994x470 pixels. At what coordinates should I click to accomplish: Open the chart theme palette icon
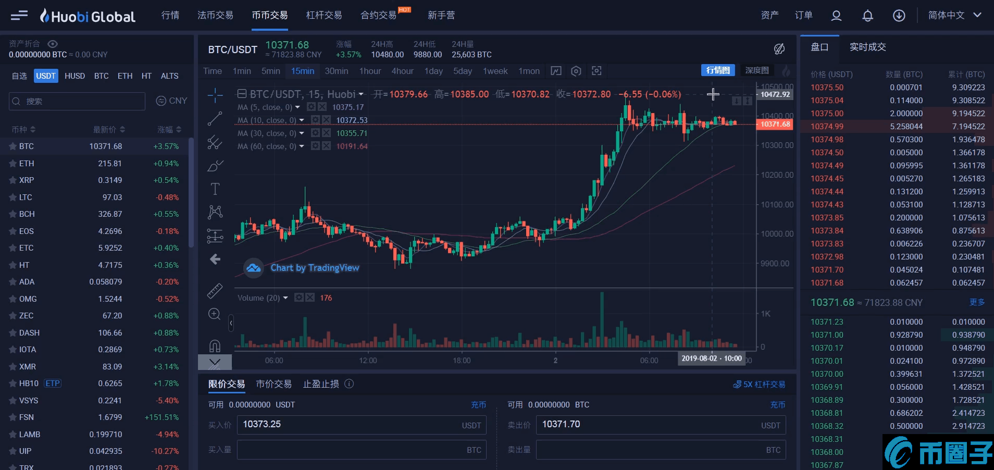(x=779, y=49)
